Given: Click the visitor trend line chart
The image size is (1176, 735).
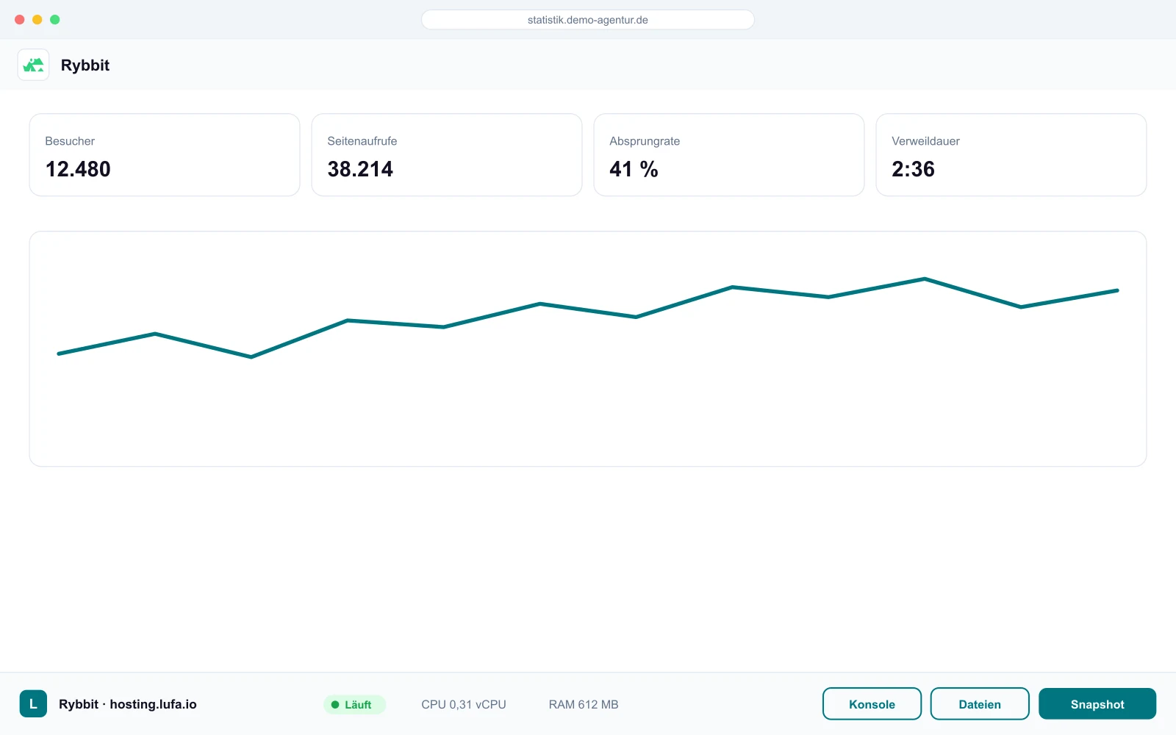Looking at the screenshot, I should point(588,348).
